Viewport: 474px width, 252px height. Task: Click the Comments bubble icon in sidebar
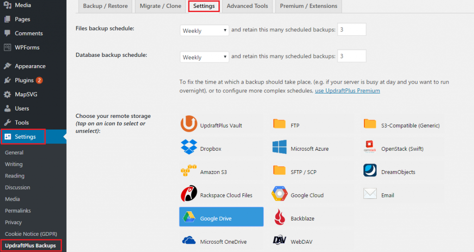[x=7, y=33]
